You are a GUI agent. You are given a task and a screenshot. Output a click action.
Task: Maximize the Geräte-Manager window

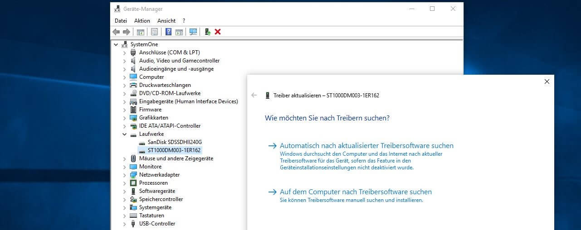click(432, 9)
